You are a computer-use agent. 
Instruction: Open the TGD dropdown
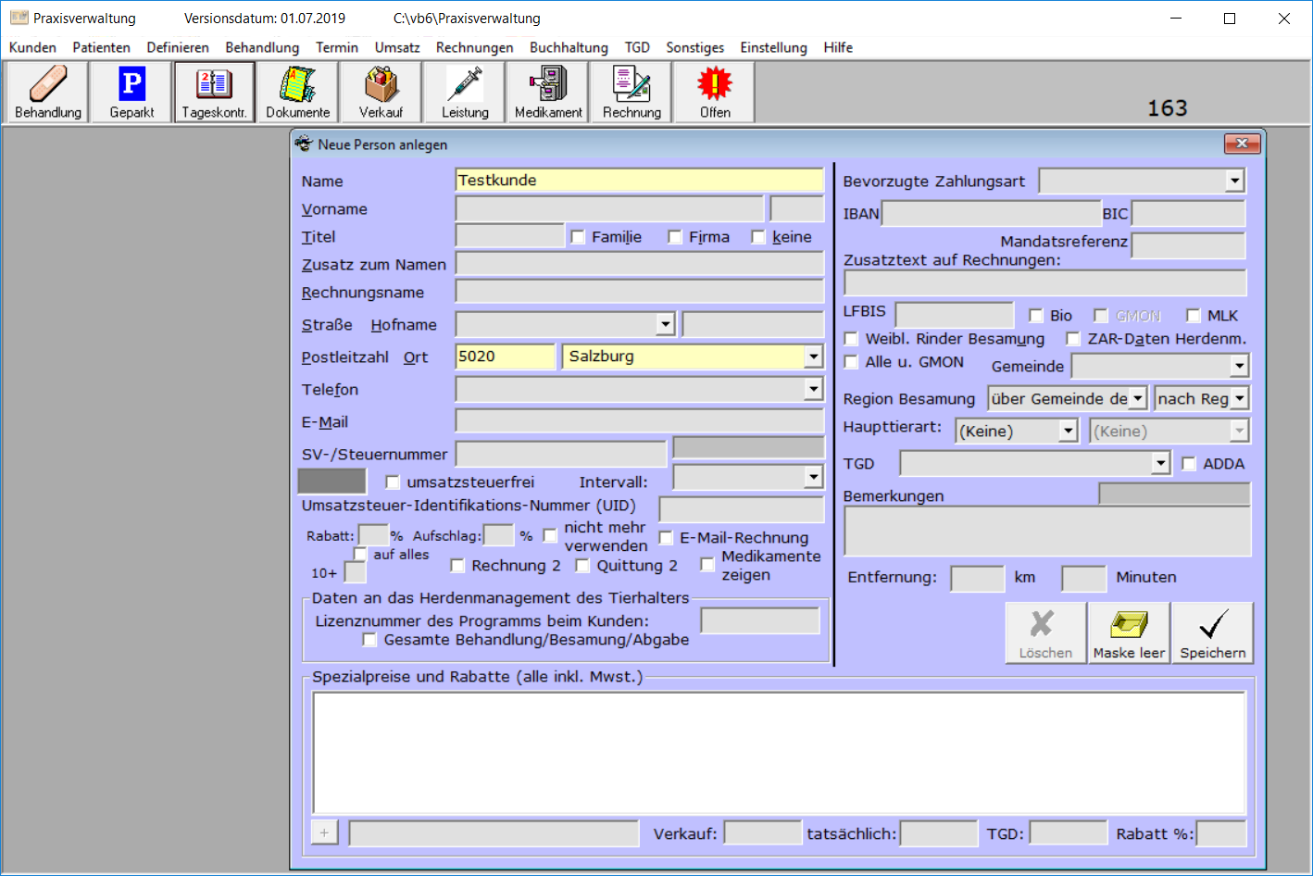tap(1161, 464)
